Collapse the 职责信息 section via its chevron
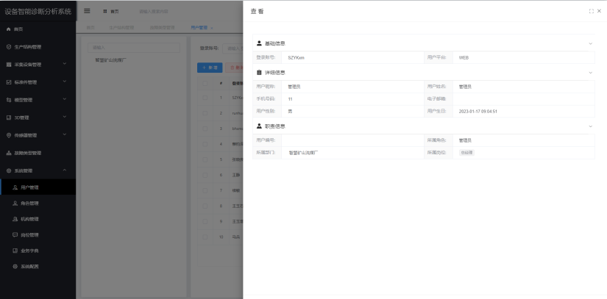 tap(590, 126)
